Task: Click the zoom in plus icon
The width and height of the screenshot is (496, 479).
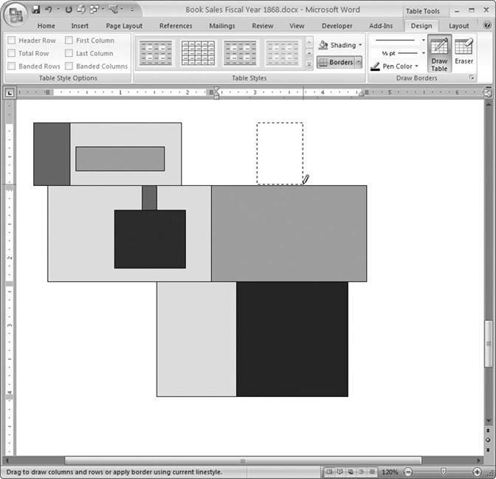Action: [x=477, y=472]
